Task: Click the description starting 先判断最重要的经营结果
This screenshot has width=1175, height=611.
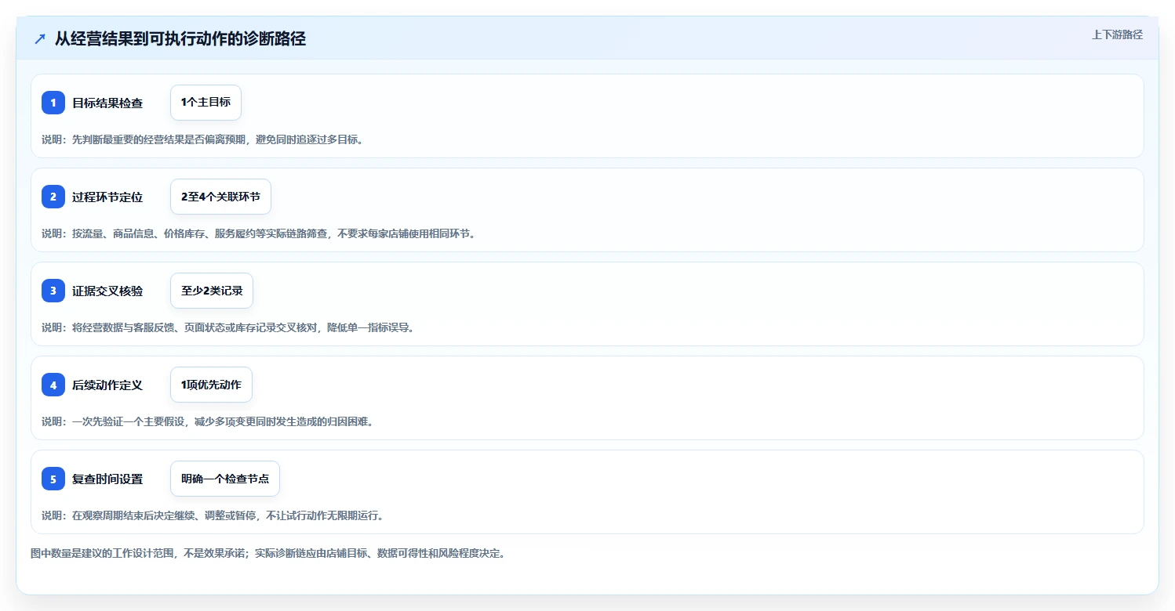Action: click(x=202, y=139)
